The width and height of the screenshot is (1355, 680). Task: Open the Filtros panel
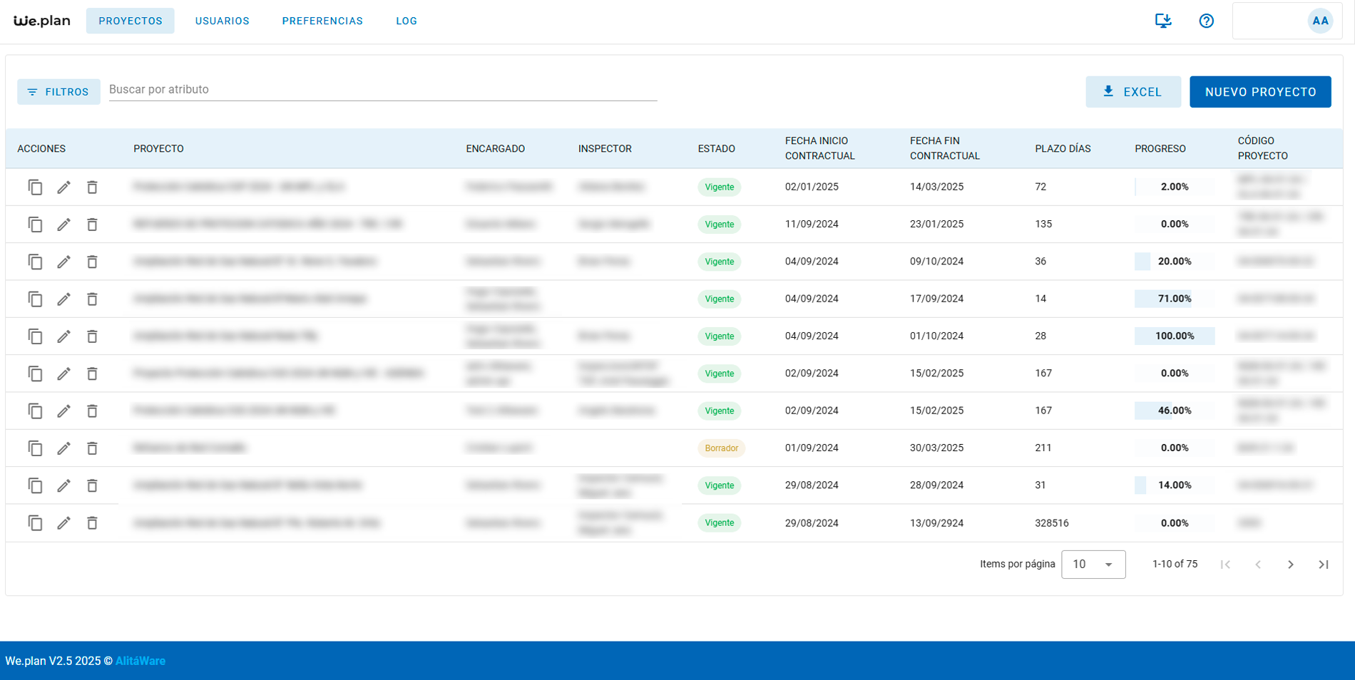[58, 92]
